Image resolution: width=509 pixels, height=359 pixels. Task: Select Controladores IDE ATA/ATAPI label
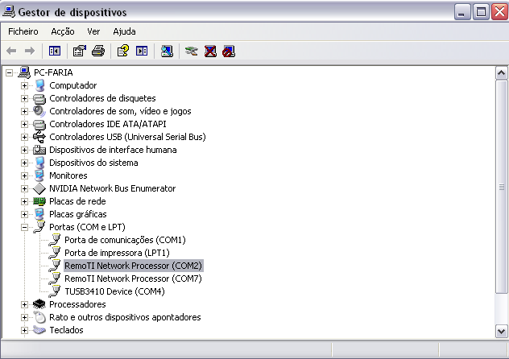pyautogui.click(x=108, y=124)
